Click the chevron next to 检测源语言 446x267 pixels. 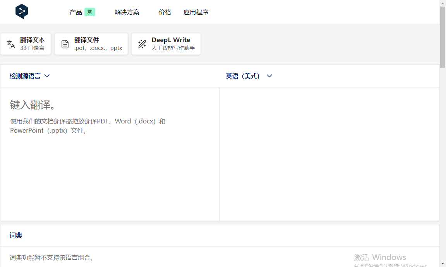tap(47, 76)
